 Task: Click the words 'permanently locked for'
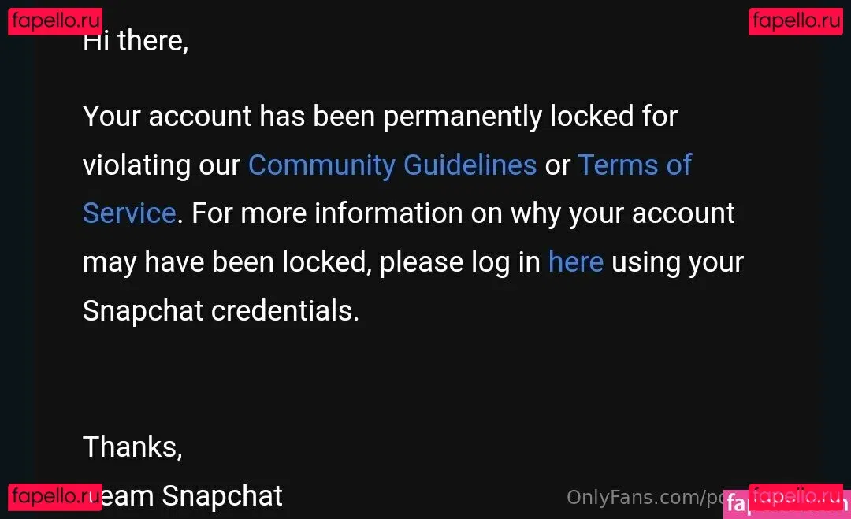tap(530, 117)
